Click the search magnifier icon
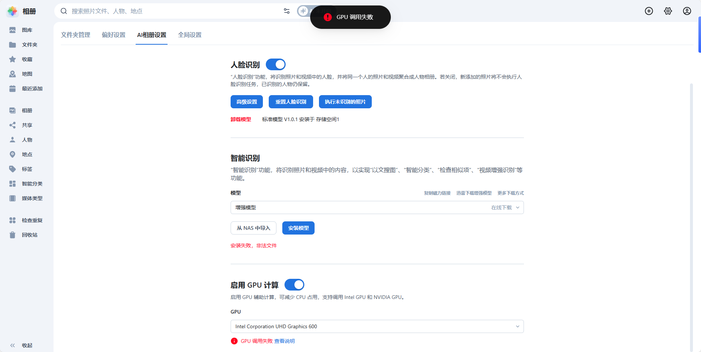This screenshot has width=701, height=352. pos(64,11)
